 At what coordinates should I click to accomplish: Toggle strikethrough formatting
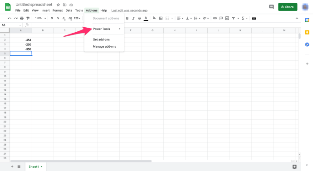point(140,18)
